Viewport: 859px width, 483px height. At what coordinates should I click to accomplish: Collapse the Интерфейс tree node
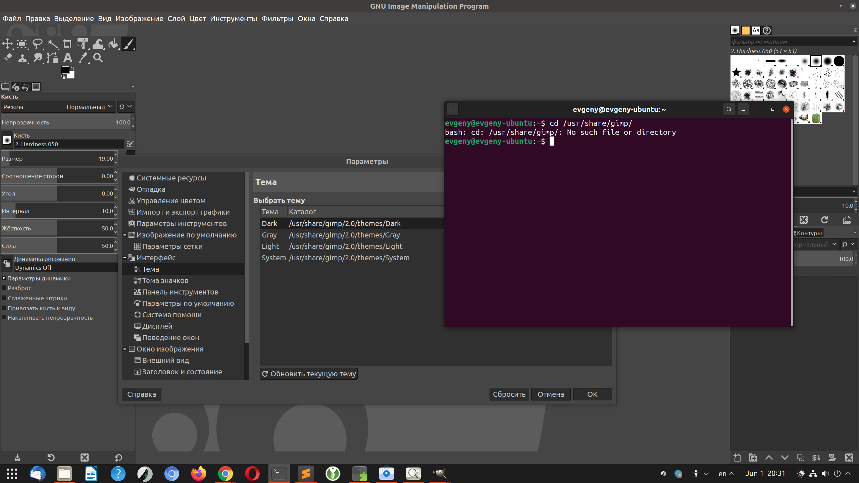coord(124,258)
